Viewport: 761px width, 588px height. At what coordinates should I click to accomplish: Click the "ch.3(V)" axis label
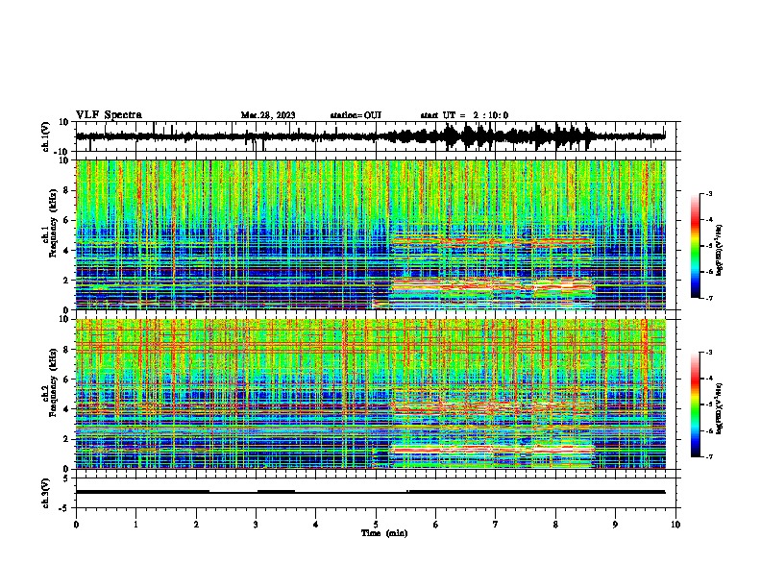point(46,493)
